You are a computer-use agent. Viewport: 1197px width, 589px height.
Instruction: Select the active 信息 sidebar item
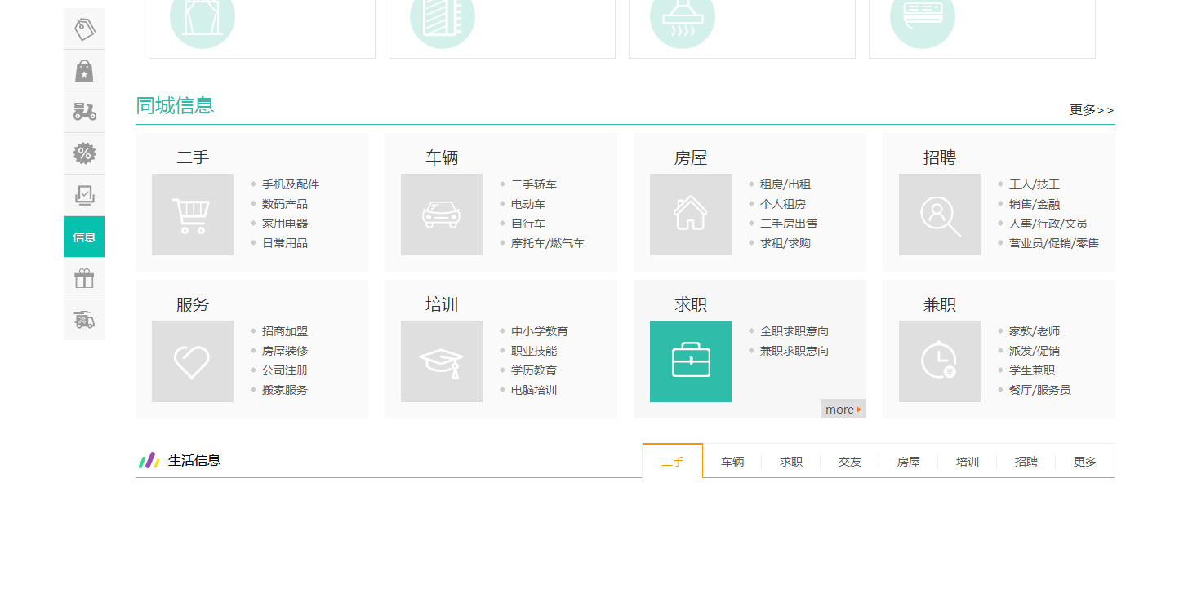pyautogui.click(x=84, y=237)
